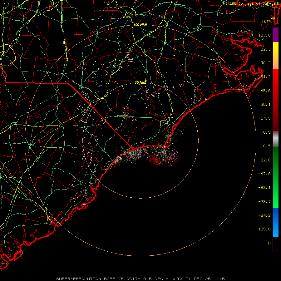Click the 50 NMI range ring label
Screen dimensions: 281x281
point(140,82)
